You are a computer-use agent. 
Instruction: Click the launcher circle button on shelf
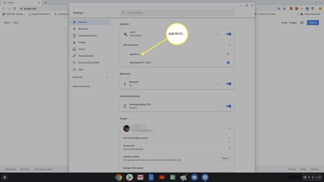tap(4, 177)
